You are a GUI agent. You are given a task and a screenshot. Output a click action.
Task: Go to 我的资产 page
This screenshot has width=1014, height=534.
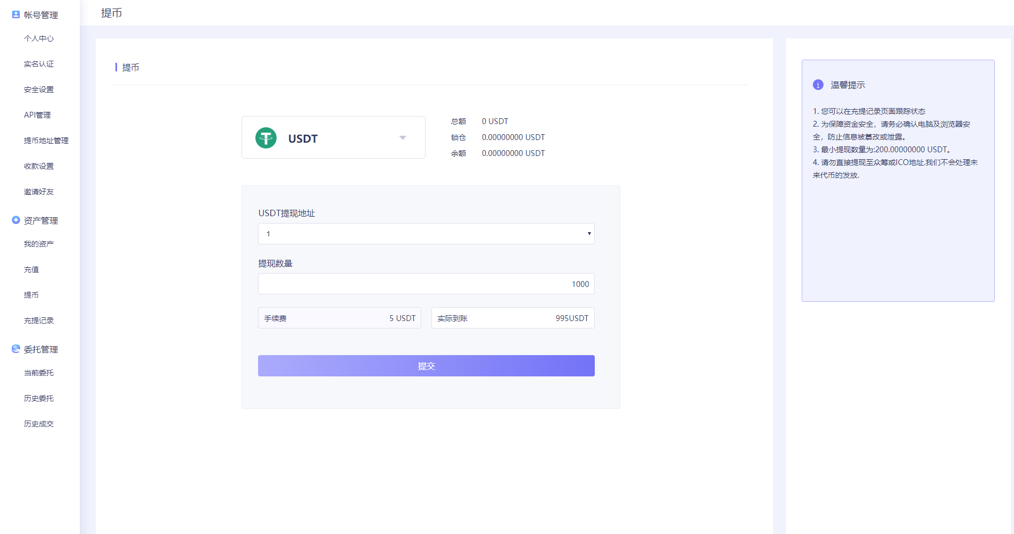click(x=39, y=244)
